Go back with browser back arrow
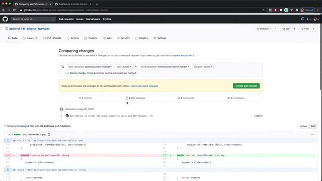The height and width of the screenshot is (181, 322). point(4,10)
